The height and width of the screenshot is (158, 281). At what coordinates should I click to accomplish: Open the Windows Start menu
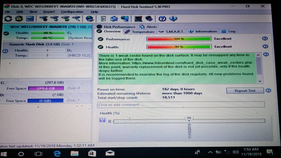pos(4,154)
